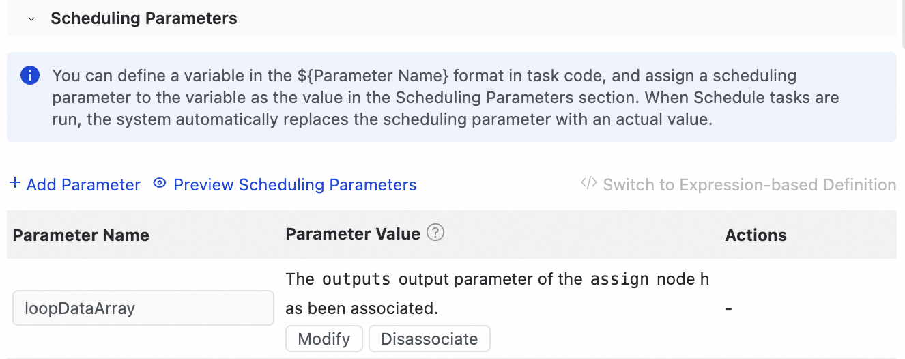The image size is (905, 359).
Task: Open Preview Scheduling Parameters
Action: pos(295,185)
